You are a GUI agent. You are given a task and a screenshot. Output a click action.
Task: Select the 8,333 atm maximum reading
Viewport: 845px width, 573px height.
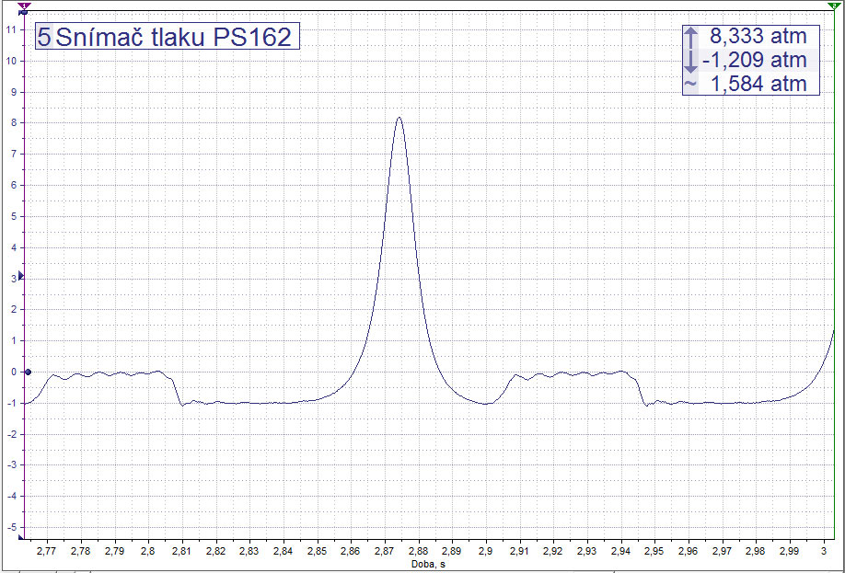coord(758,37)
